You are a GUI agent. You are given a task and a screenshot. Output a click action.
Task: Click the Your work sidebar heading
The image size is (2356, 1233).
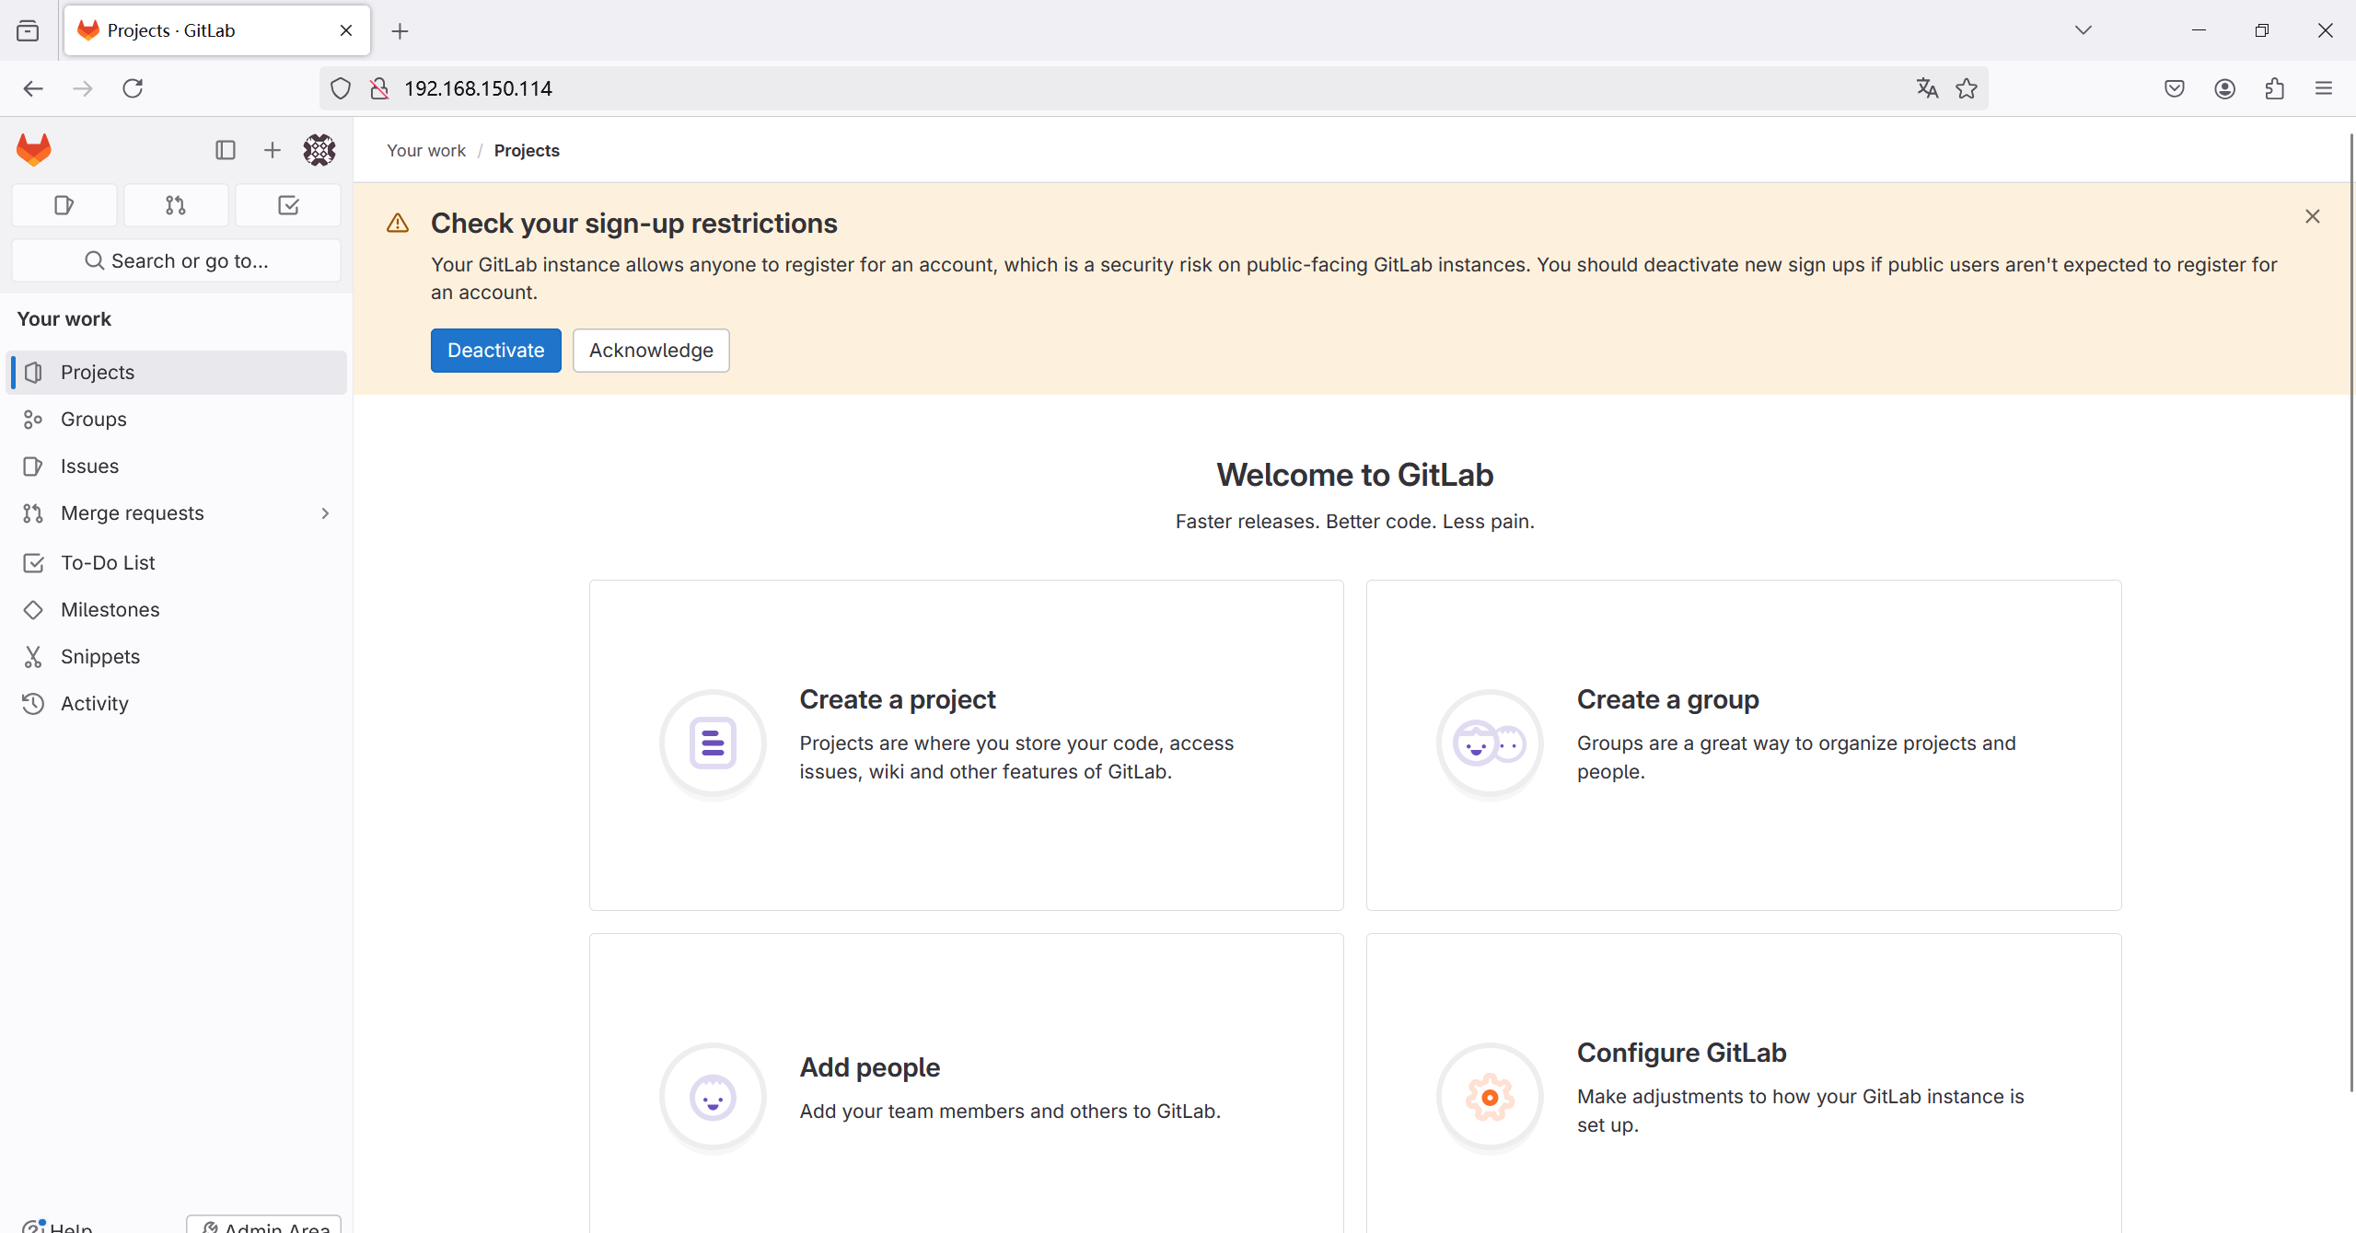pos(64,319)
